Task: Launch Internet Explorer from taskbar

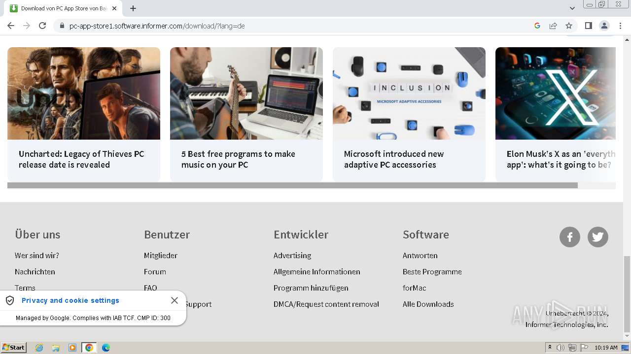Action: click(x=39, y=348)
